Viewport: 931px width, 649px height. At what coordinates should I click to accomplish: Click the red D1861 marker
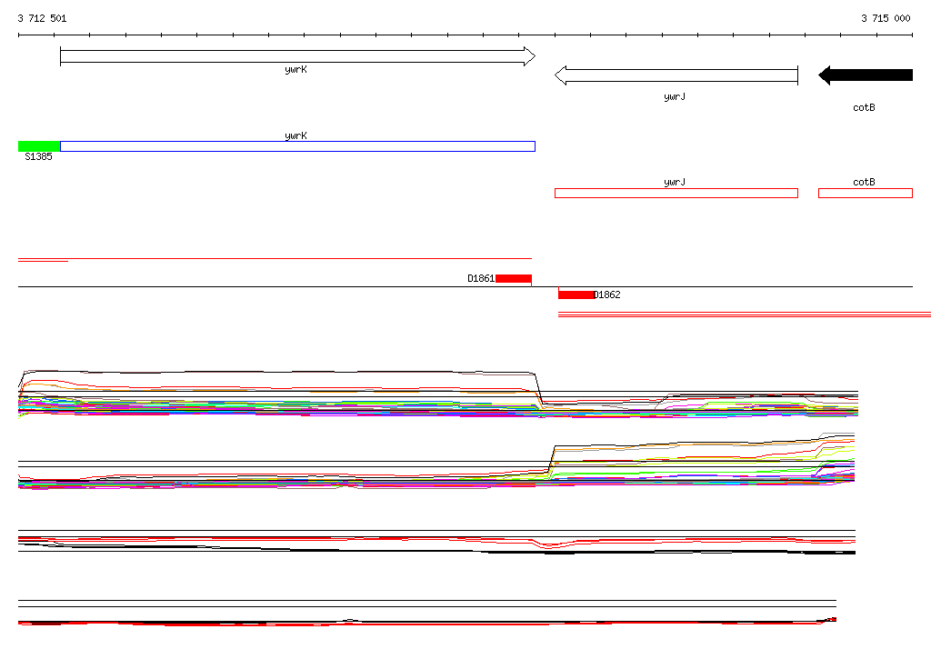point(514,278)
